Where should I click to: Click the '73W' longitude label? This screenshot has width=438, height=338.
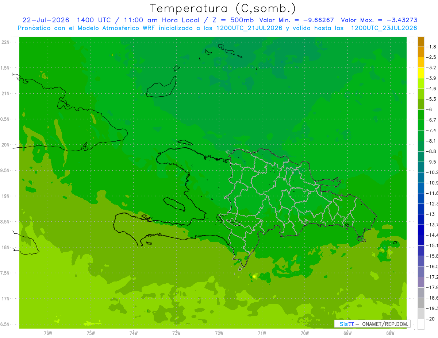point(176,333)
